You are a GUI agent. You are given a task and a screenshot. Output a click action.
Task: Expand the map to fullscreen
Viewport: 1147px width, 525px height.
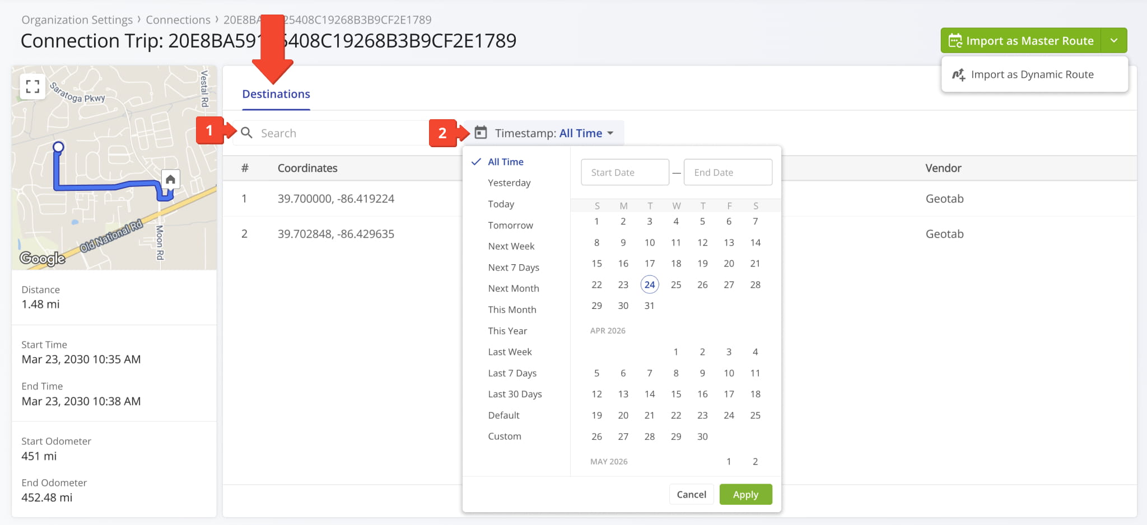pyautogui.click(x=32, y=87)
